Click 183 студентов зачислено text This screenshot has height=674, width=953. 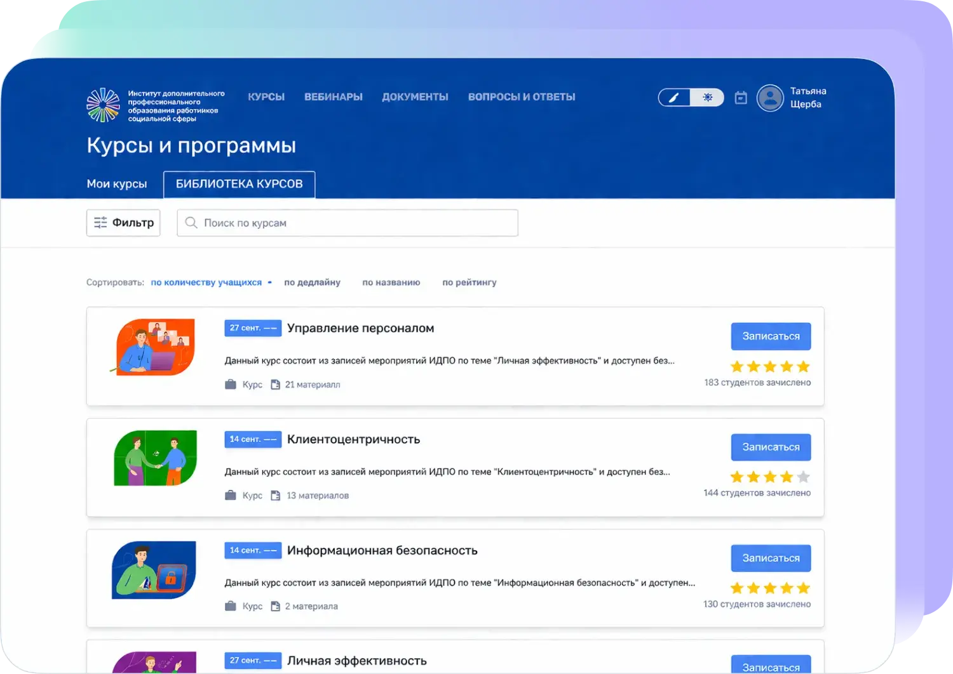click(x=757, y=383)
